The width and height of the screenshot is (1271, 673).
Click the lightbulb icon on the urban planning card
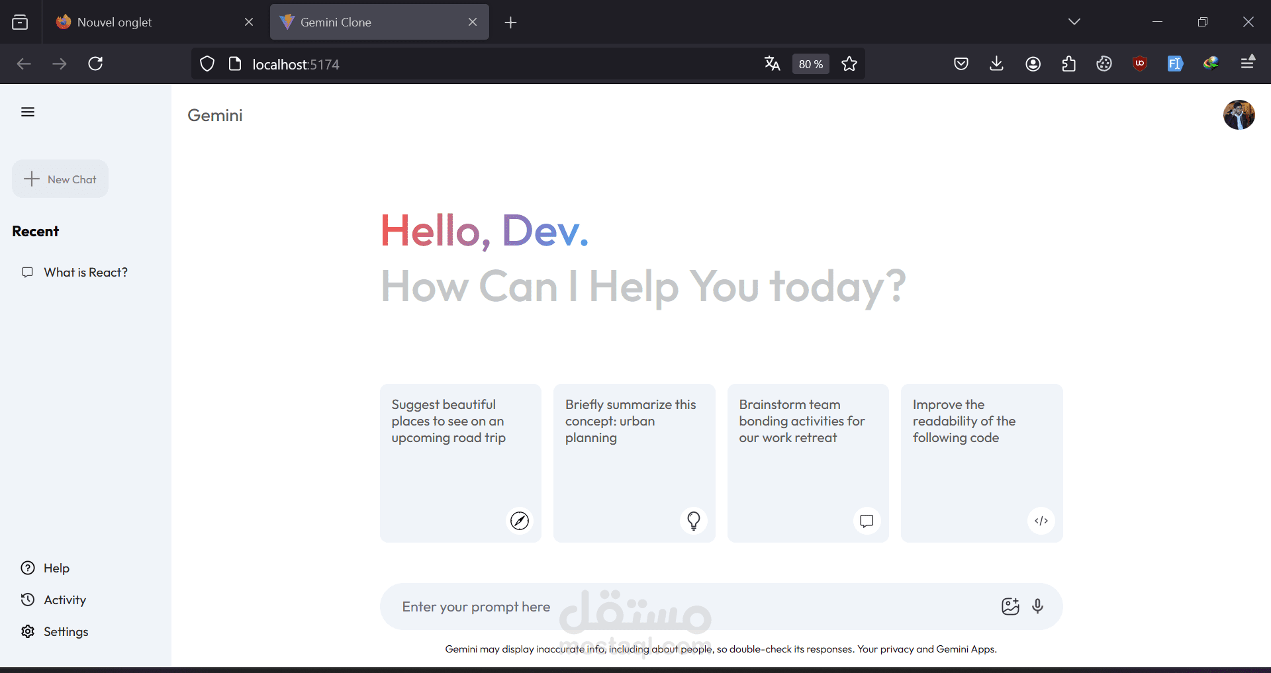click(694, 521)
